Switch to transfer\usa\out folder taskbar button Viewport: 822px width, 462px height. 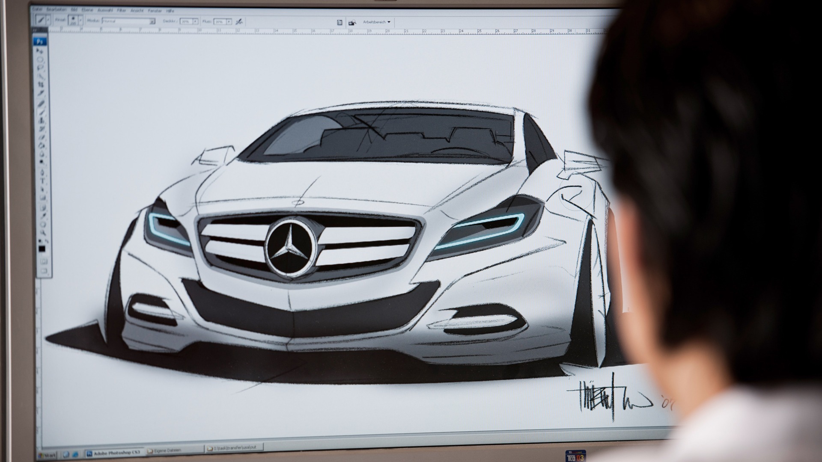[x=234, y=448]
